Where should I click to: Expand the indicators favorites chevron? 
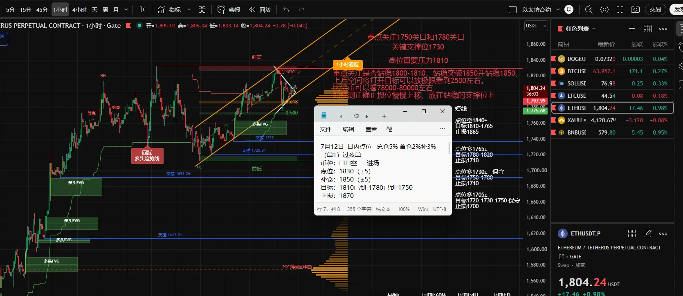coord(189,9)
